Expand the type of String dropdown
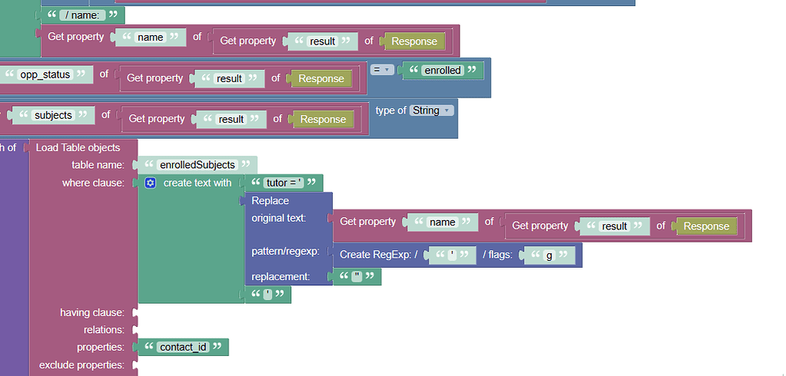 pos(431,110)
